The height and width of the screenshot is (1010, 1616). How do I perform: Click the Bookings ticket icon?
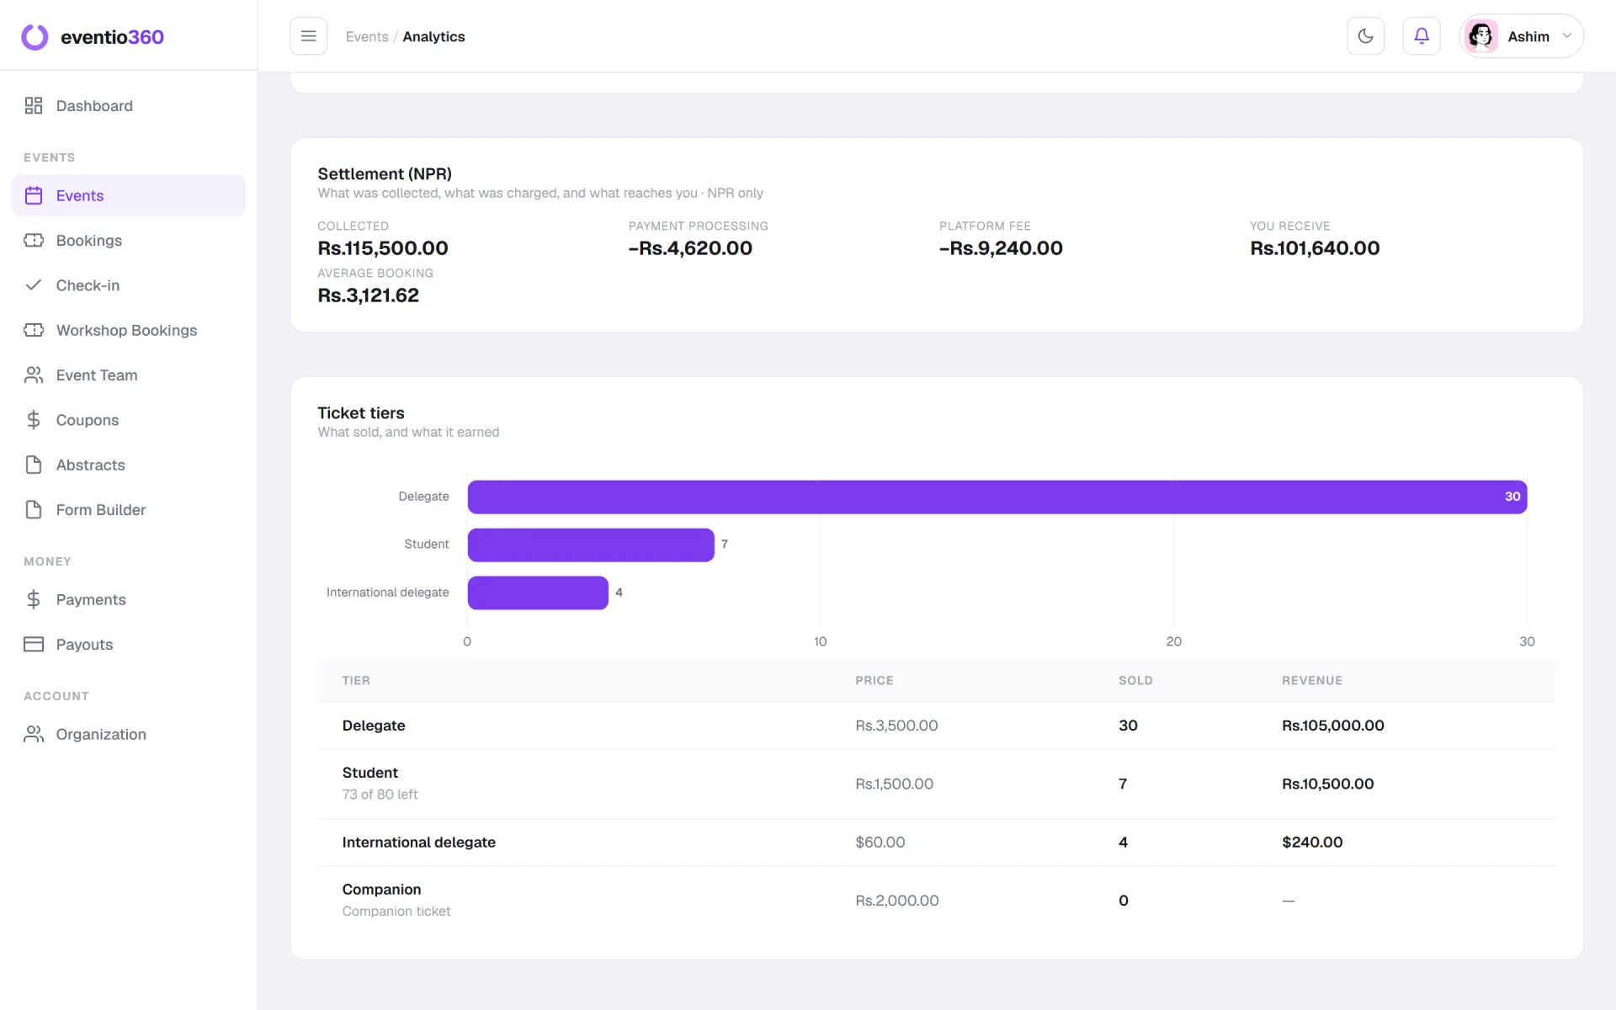tap(34, 241)
